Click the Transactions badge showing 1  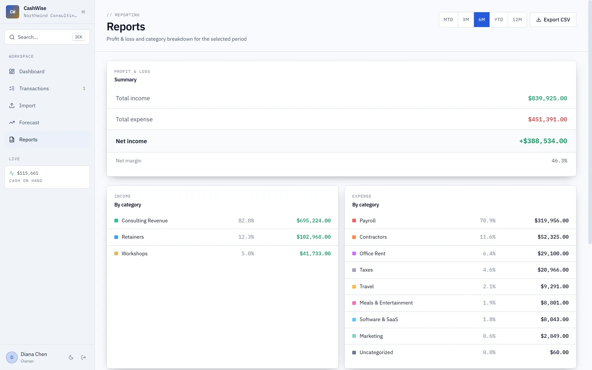click(84, 88)
